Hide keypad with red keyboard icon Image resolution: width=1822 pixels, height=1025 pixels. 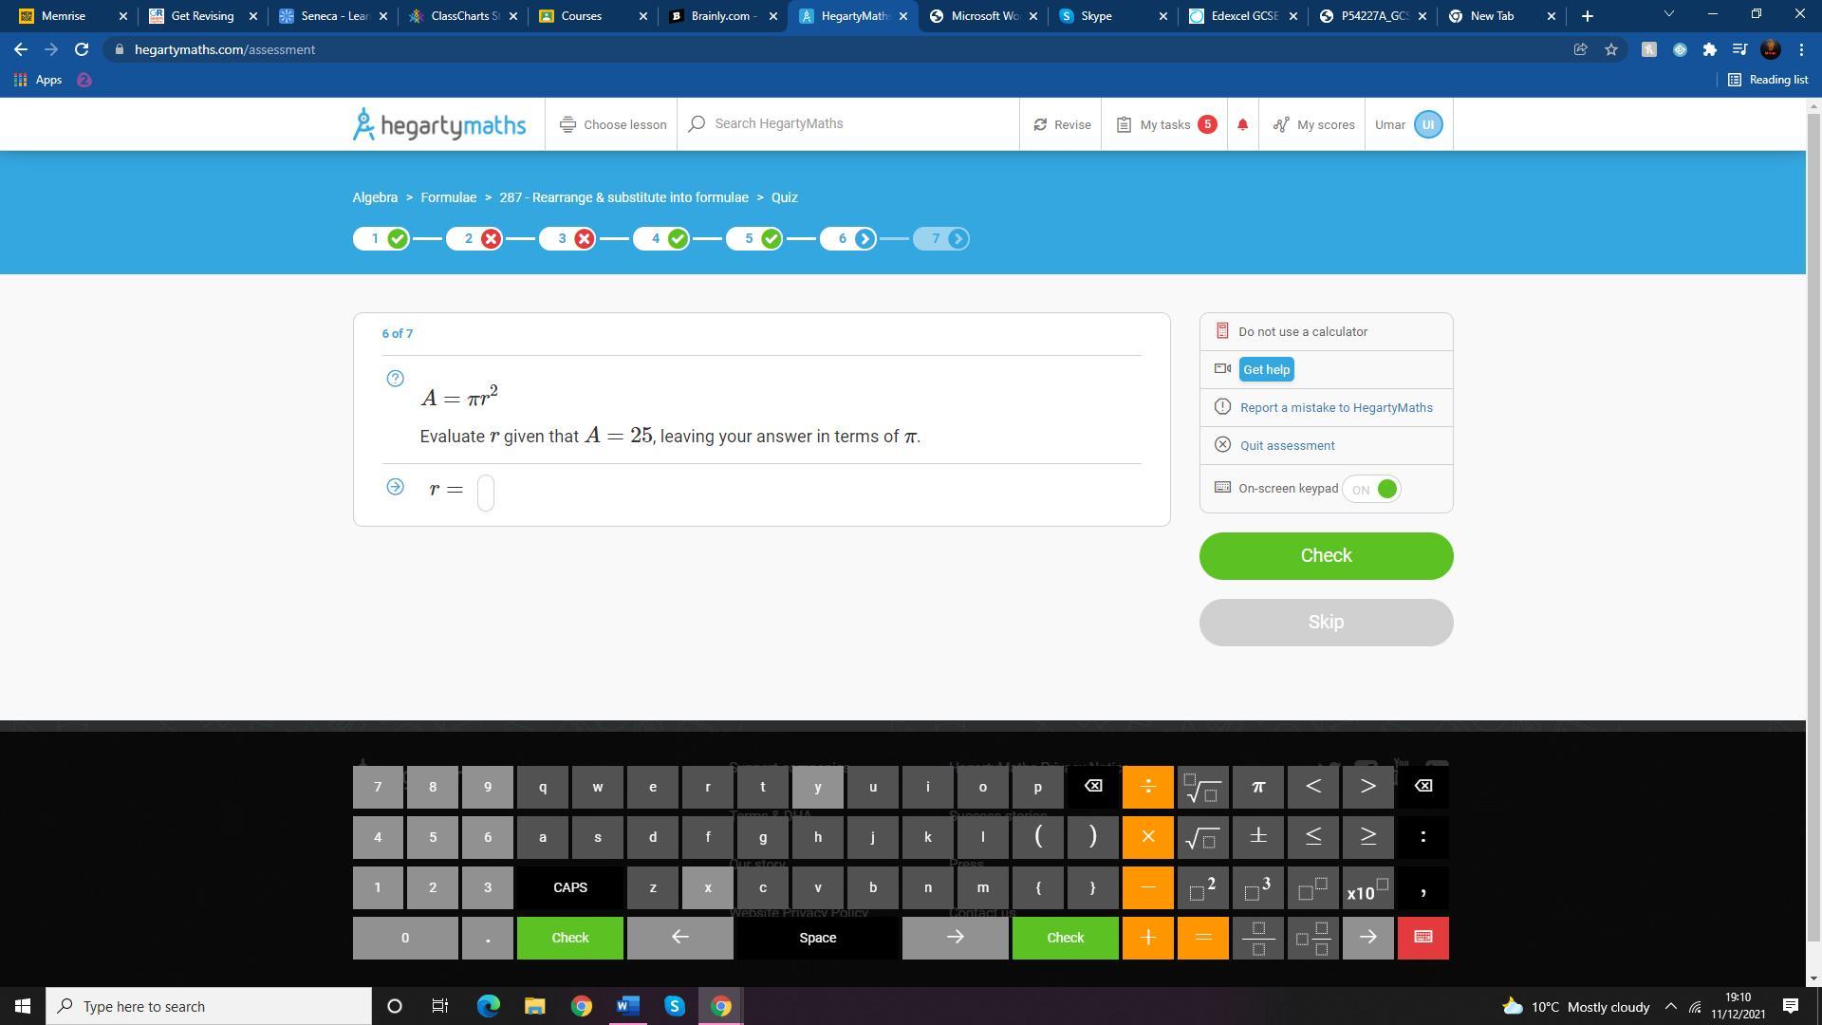tap(1422, 938)
